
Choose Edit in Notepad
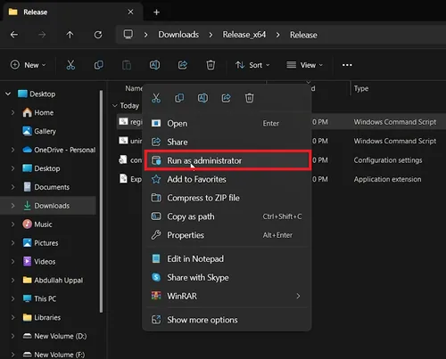[x=227, y=258]
